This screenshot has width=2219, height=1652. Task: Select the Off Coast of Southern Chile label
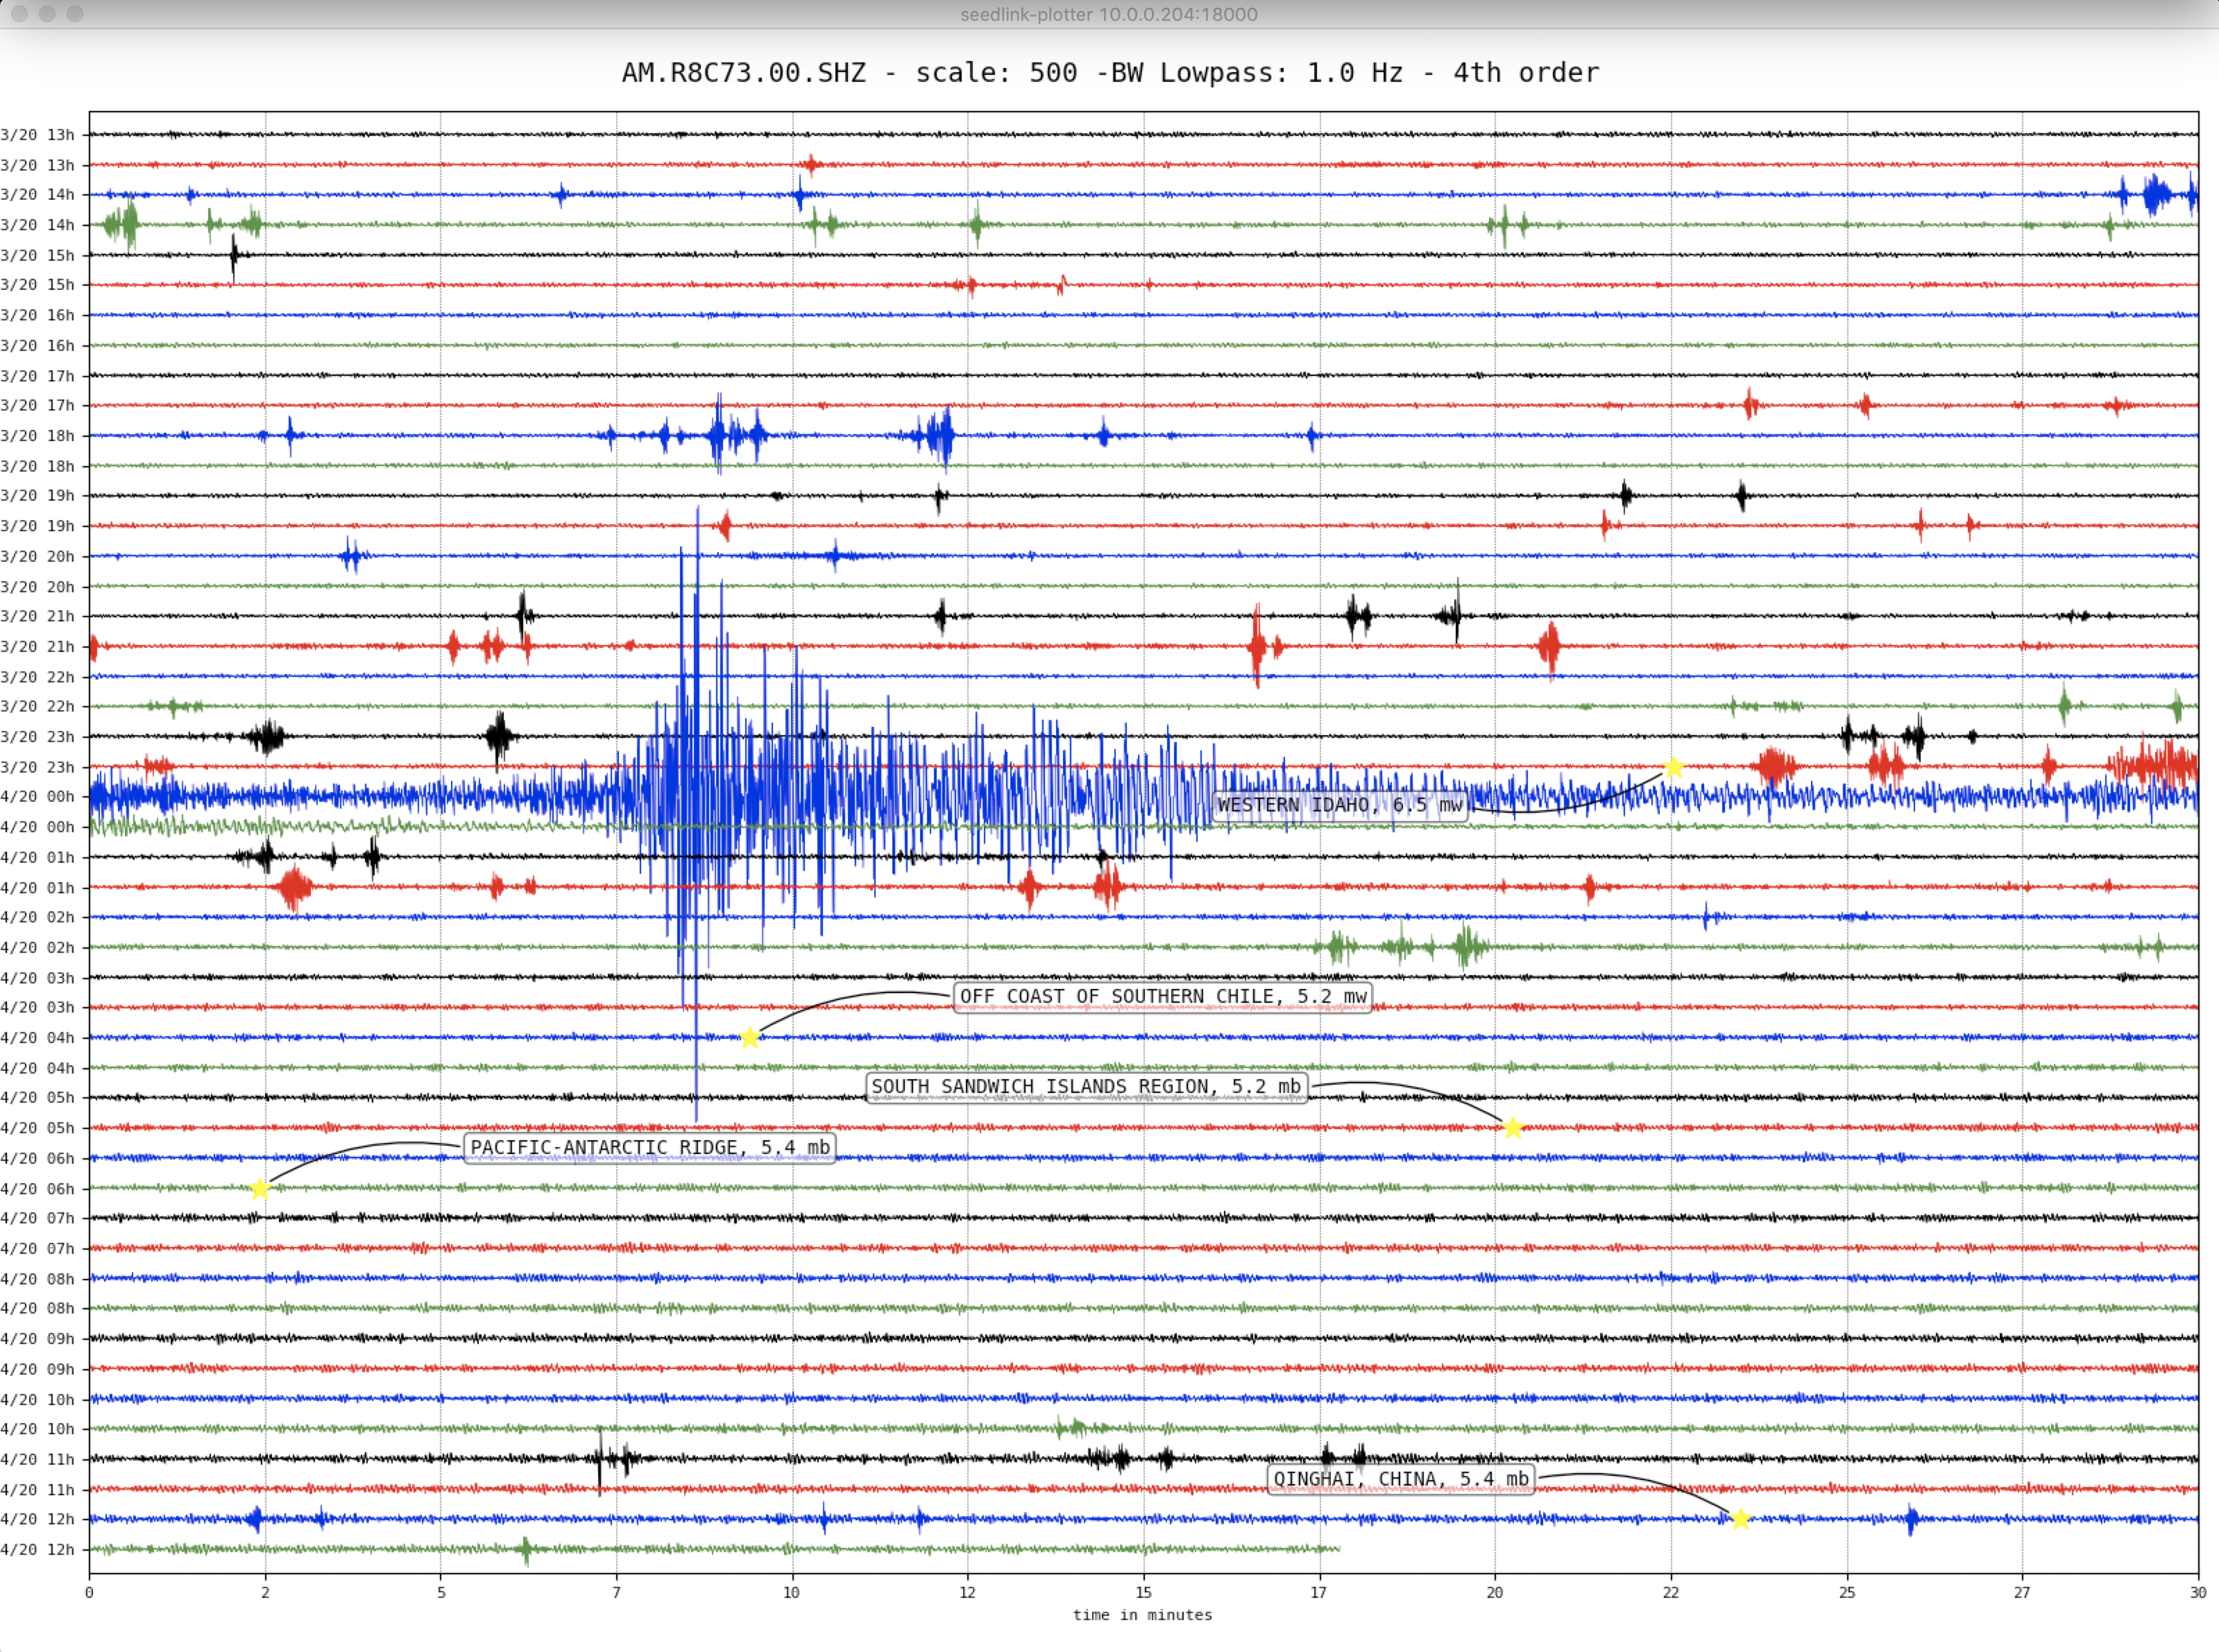[1162, 997]
